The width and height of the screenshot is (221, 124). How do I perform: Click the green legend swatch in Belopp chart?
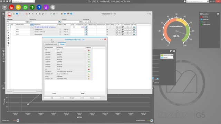tap(162, 55)
